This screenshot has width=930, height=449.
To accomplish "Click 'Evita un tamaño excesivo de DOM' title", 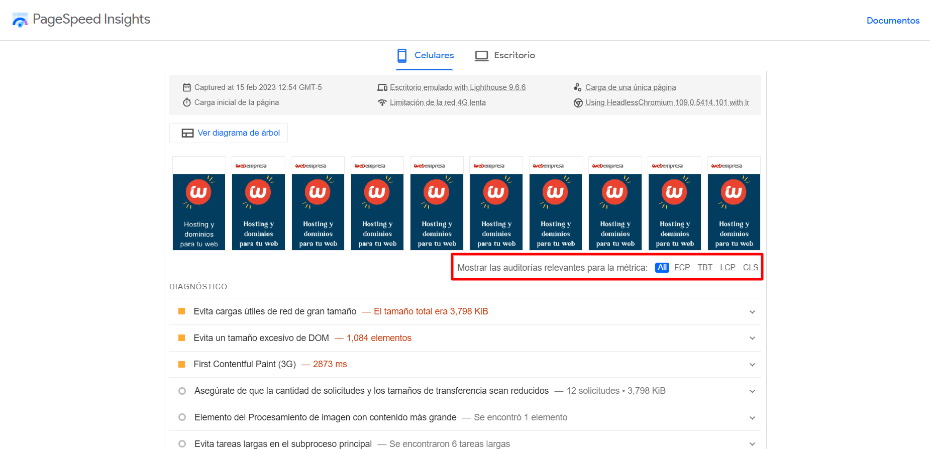I will [x=261, y=338].
